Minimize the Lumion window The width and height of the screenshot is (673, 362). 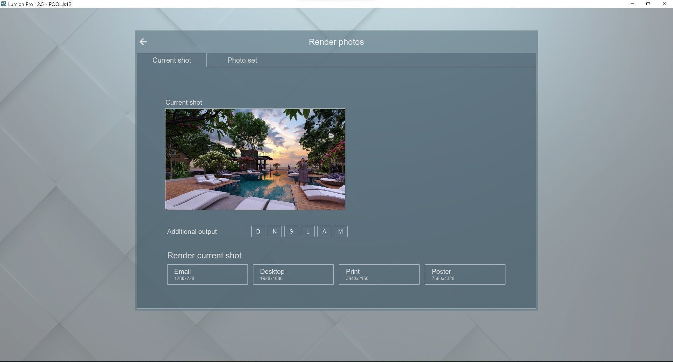click(x=632, y=4)
